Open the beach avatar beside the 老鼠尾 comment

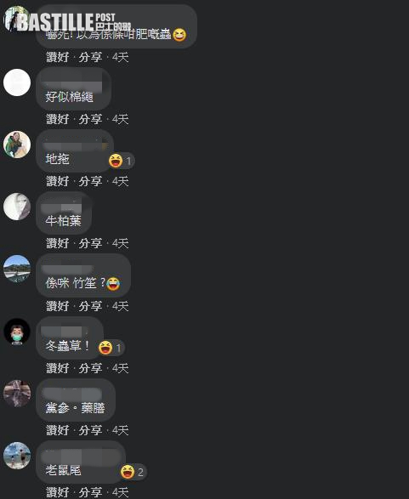[x=17, y=456]
